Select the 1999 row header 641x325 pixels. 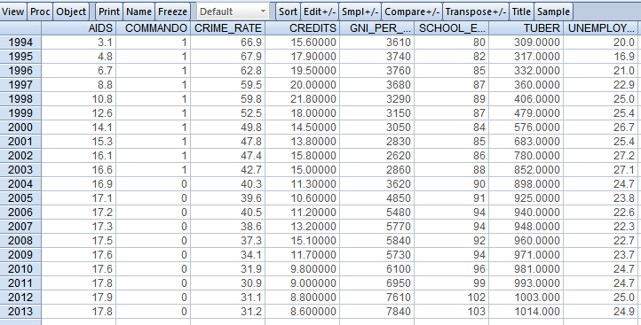(20, 113)
